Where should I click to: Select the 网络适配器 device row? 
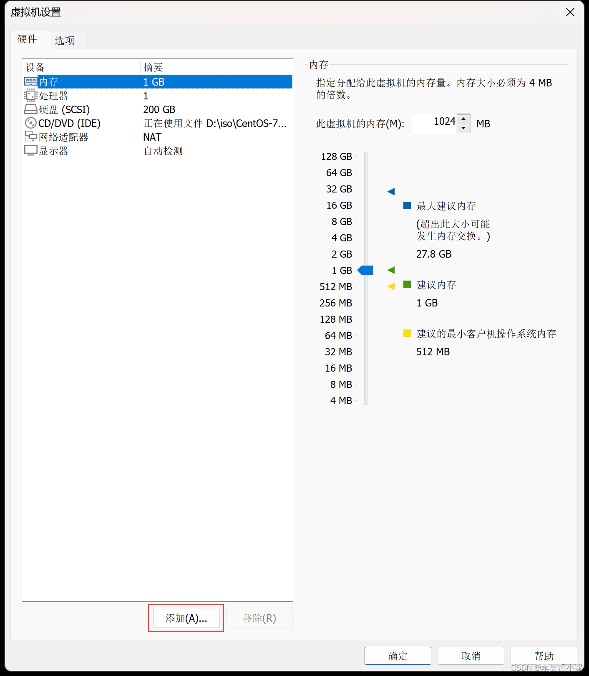coord(158,137)
